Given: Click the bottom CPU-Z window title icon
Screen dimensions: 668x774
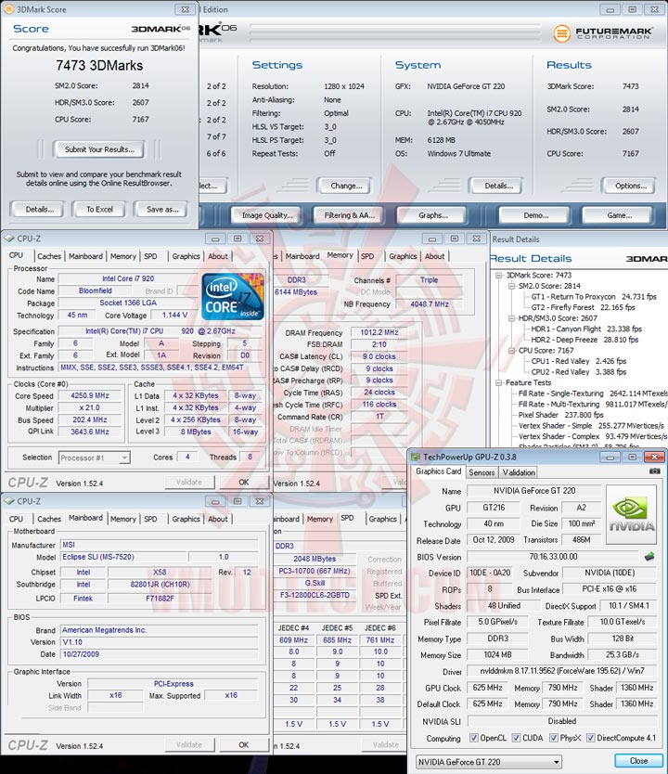Looking at the screenshot, I should (9, 501).
